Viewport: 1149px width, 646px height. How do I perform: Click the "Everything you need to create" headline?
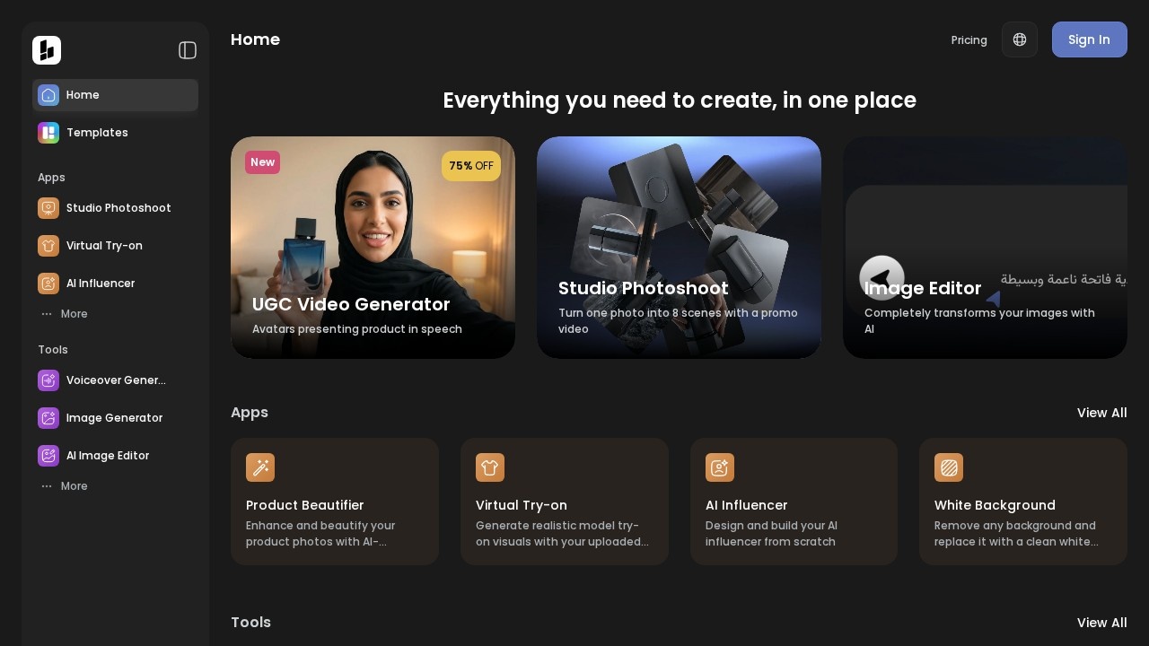(680, 100)
